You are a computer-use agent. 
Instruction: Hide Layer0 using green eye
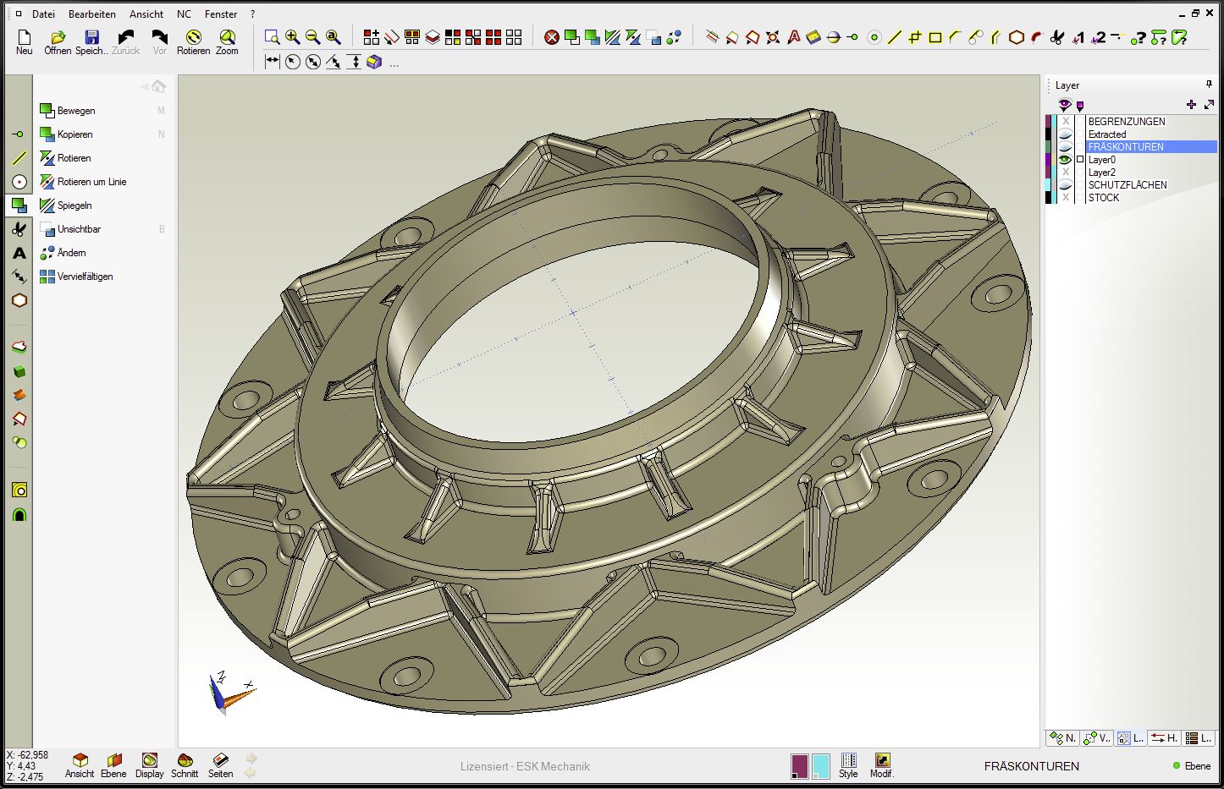1066,160
